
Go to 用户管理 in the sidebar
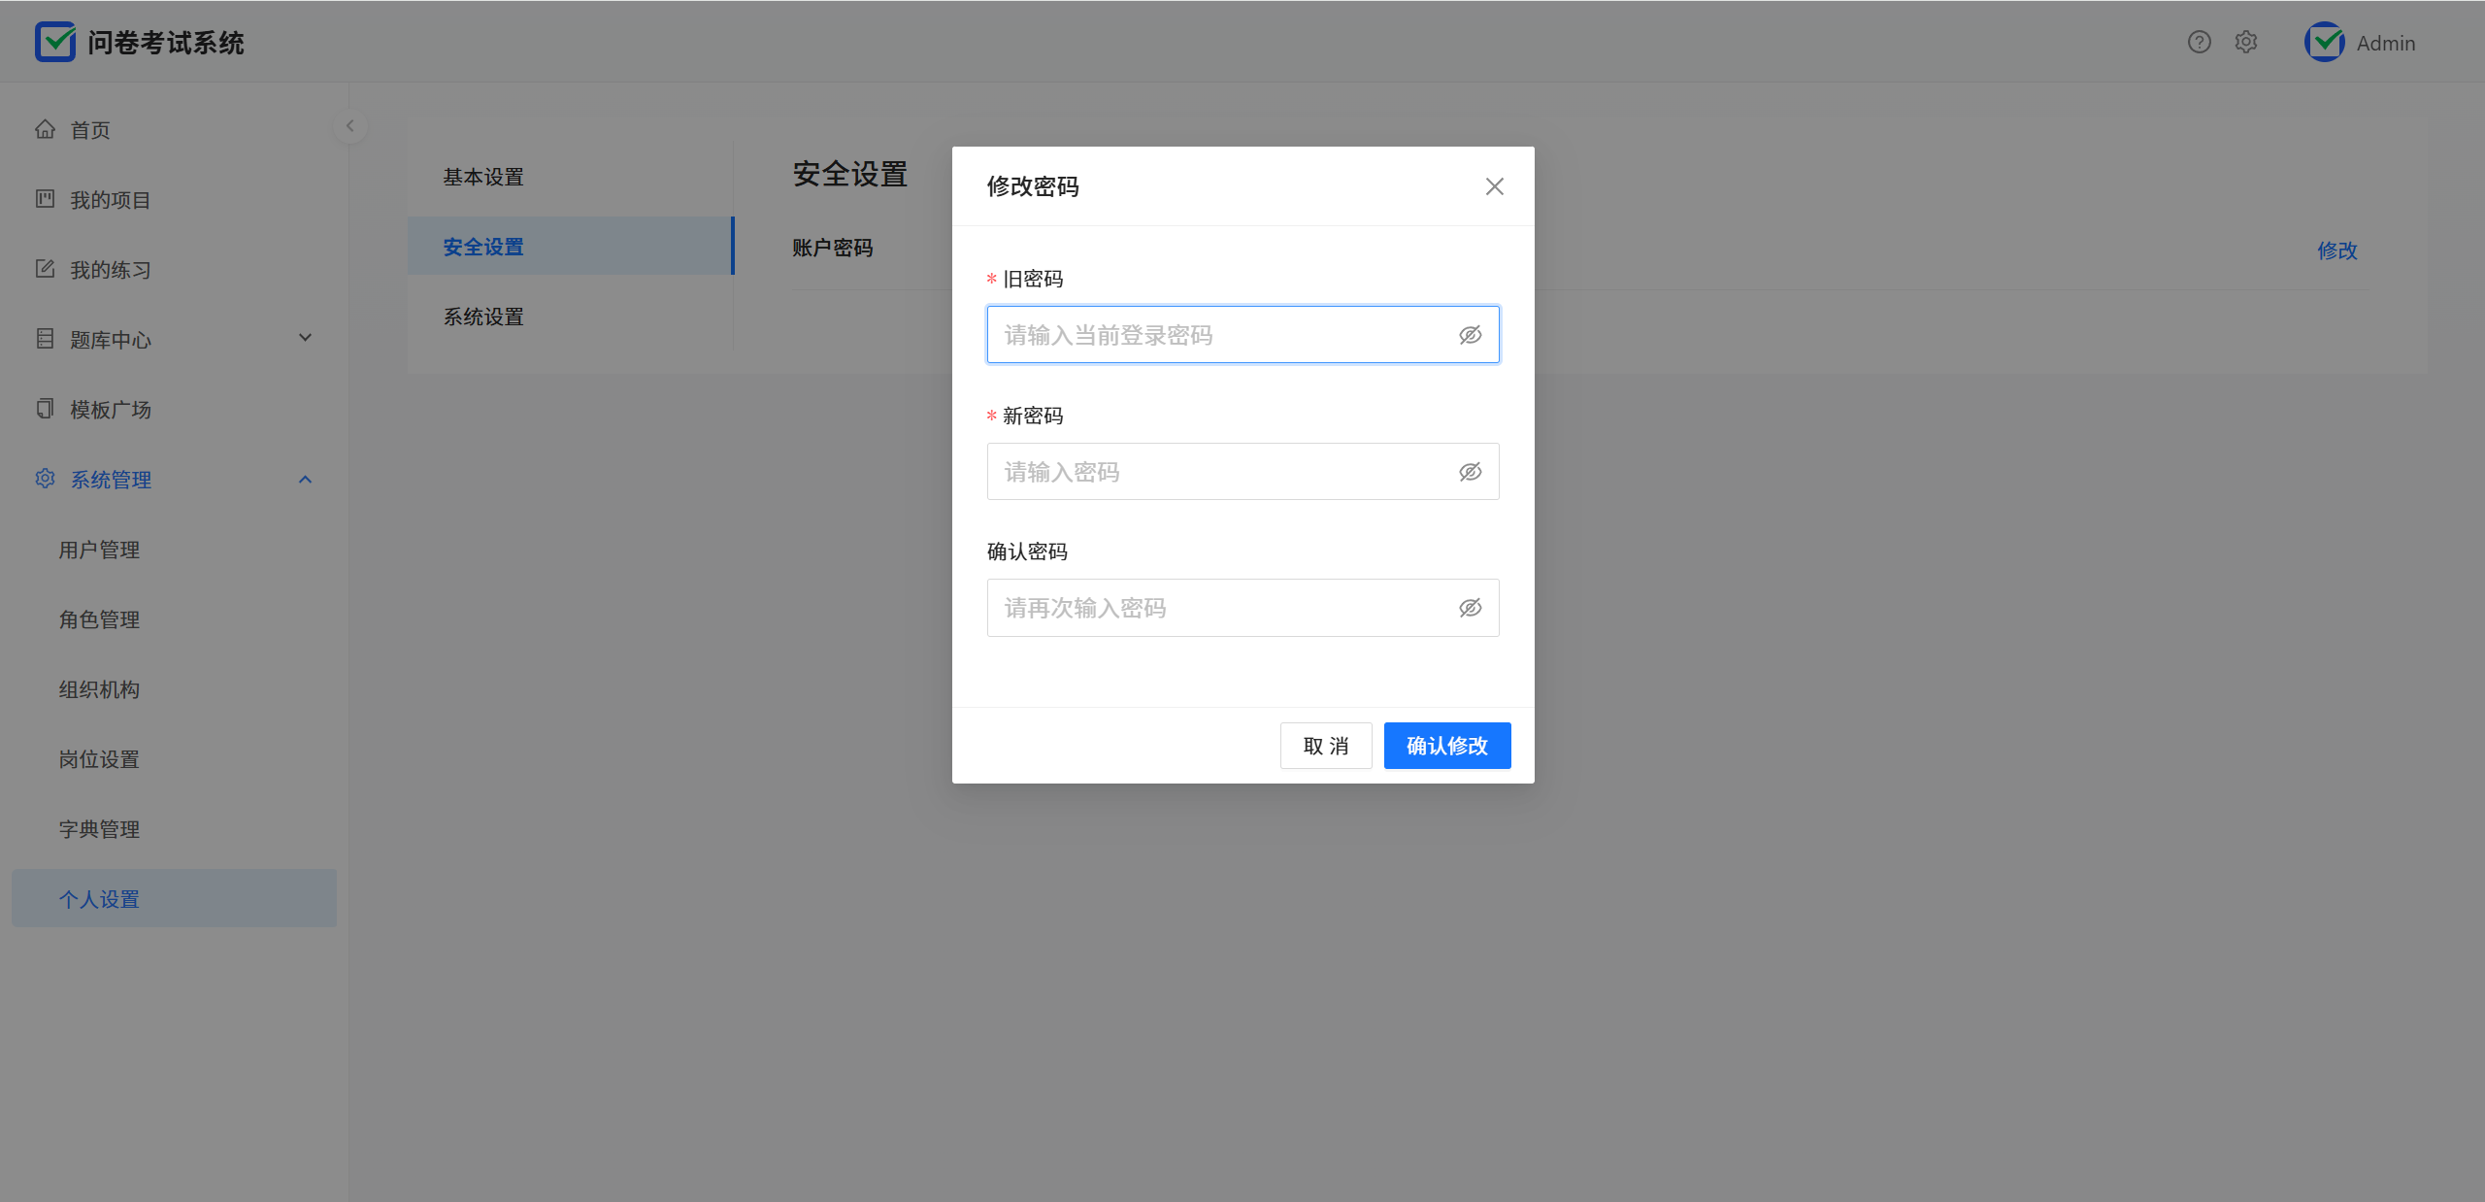[175, 550]
